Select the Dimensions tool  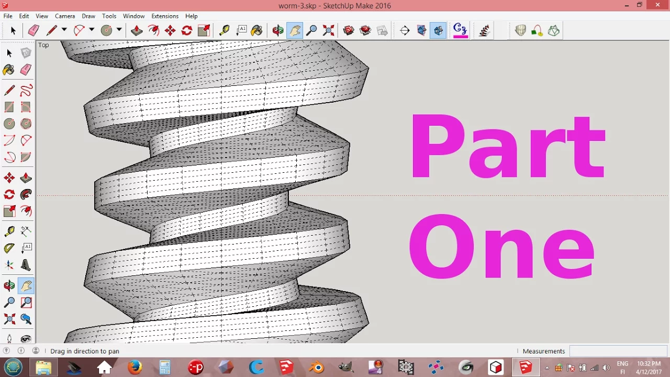coord(26,231)
